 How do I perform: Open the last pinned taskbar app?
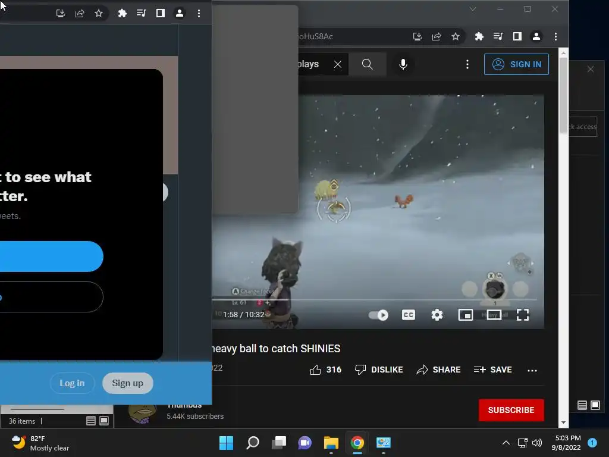[384, 443]
